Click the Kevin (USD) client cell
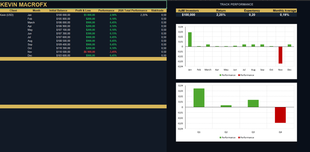Viewport: 310px width, 152px height. [7, 15]
